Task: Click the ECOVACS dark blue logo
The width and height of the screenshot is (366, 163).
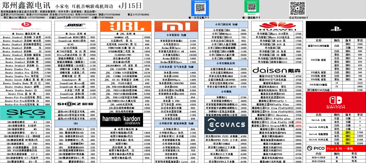Action: 226,125
